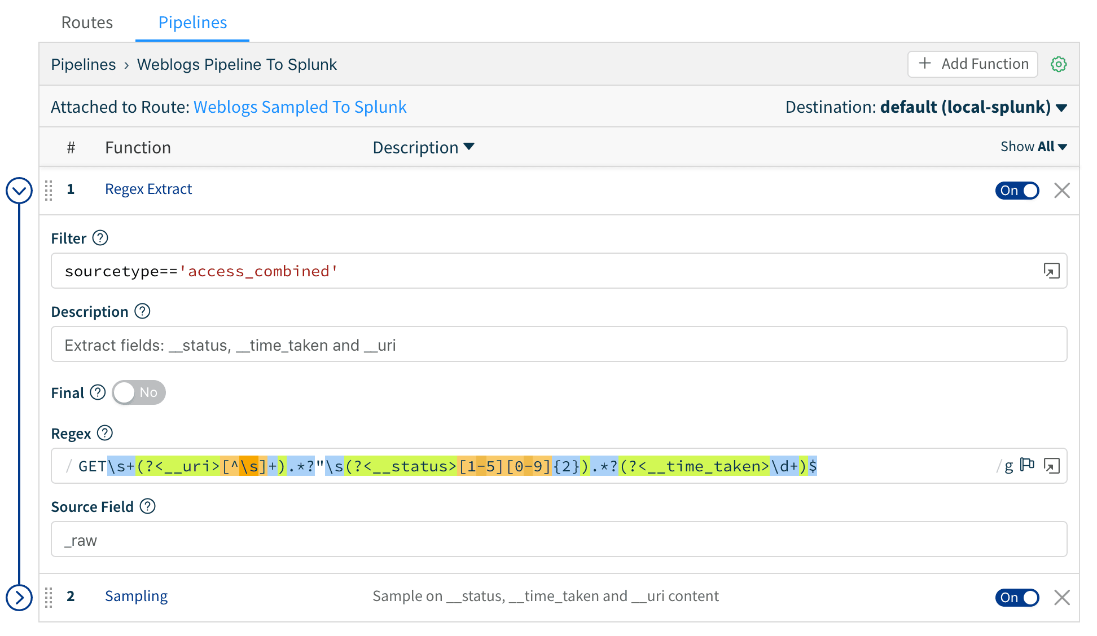Expand the Filter expression editor icon
The width and height of the screenshot is (1097, 636).
pos(1051,271)
